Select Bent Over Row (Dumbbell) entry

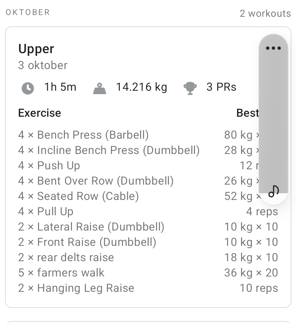tap(96, 181)
